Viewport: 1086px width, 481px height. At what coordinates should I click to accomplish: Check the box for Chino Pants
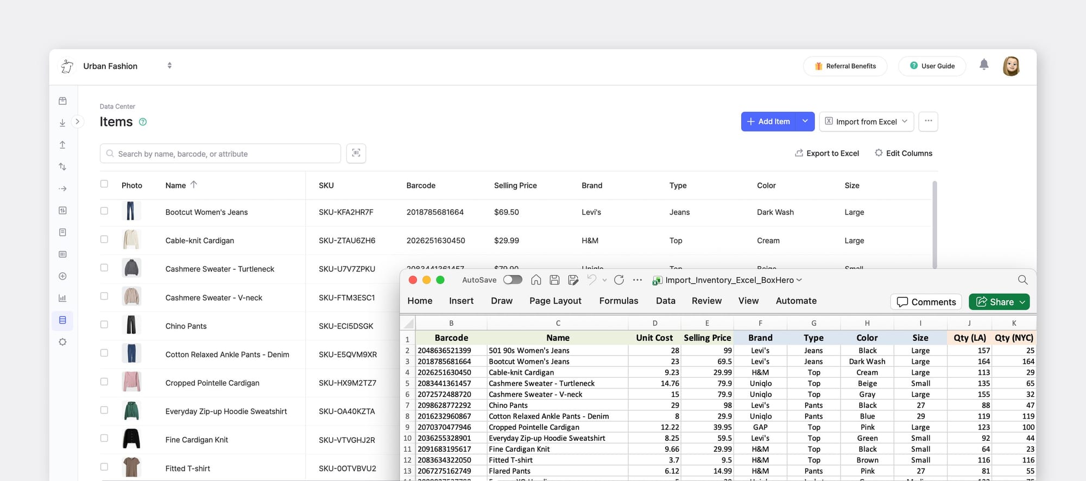point(104,325)
